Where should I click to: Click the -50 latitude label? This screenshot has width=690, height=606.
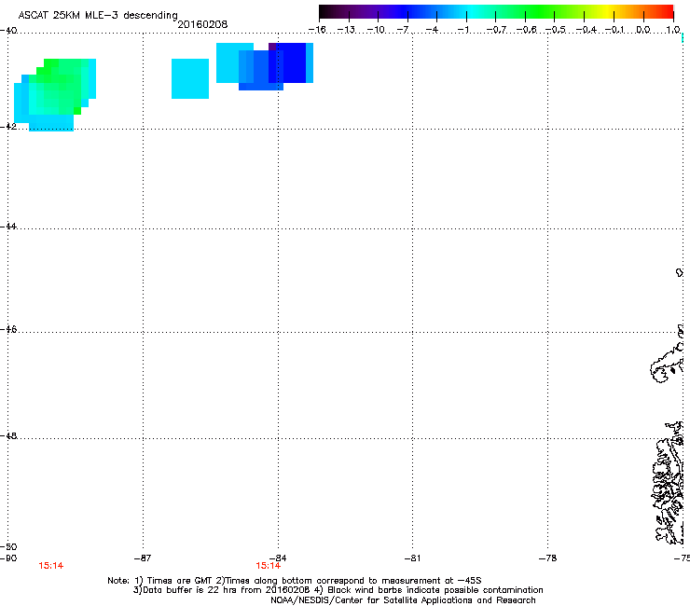tap(8, 546)
